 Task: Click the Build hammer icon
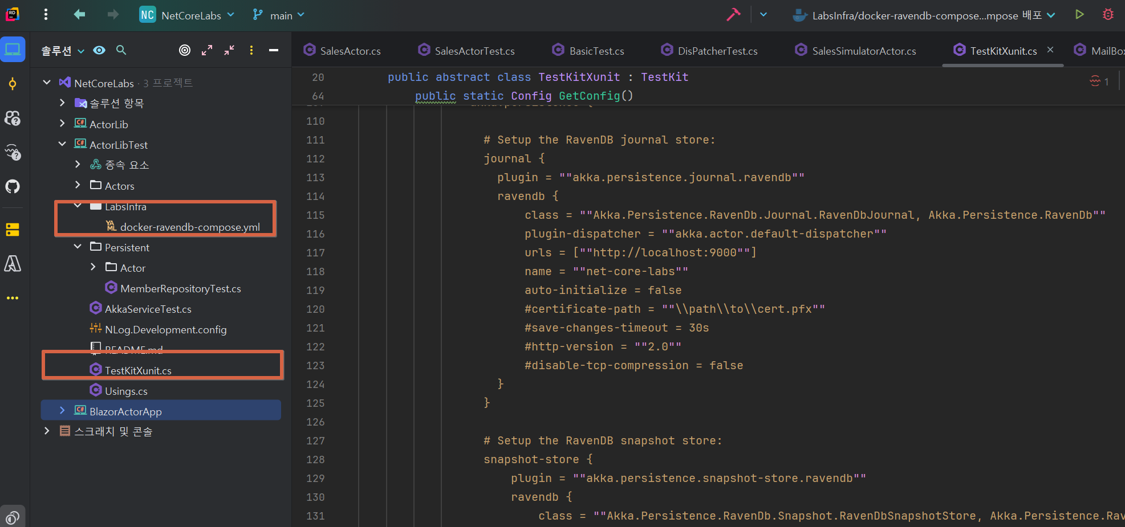(x=733, y=15)
